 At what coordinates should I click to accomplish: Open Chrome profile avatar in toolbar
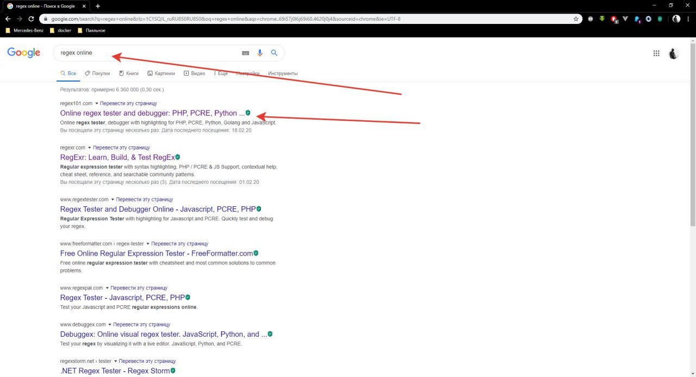click(676, 18)
